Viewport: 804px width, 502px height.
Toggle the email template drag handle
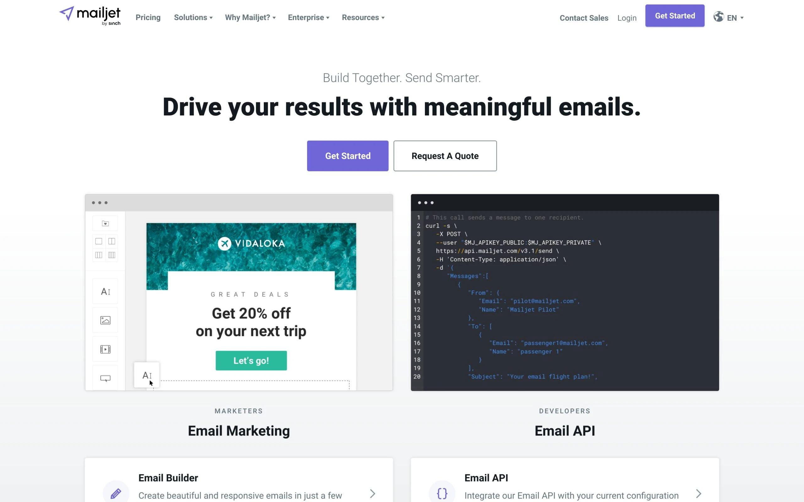146,375
